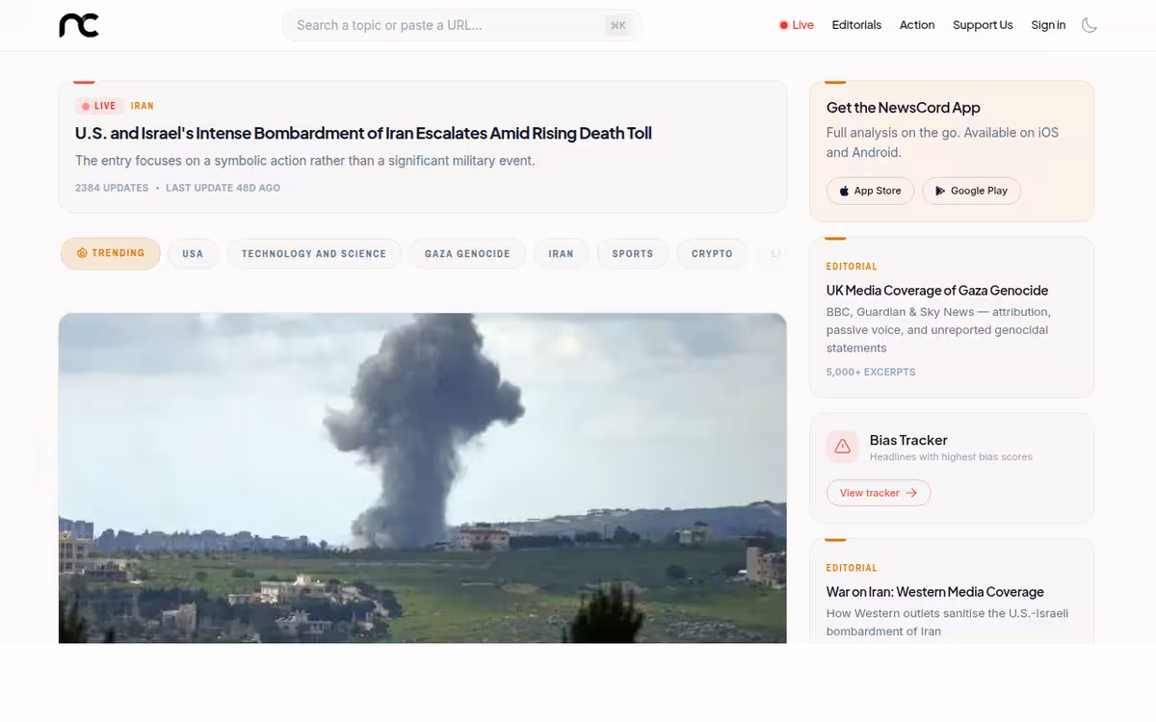Click the Bias Tracker title
Viewport: 1156px width, 722px height.
(x=908, y=440)
